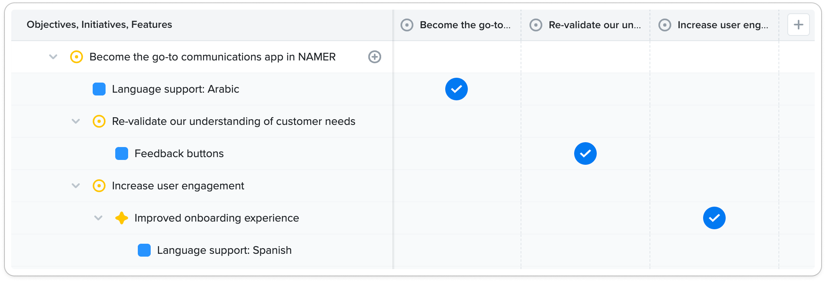Collapse the Re-validate our understanding objective
Image resolution: width=826 pixels, height=282 pixels.
76,121
